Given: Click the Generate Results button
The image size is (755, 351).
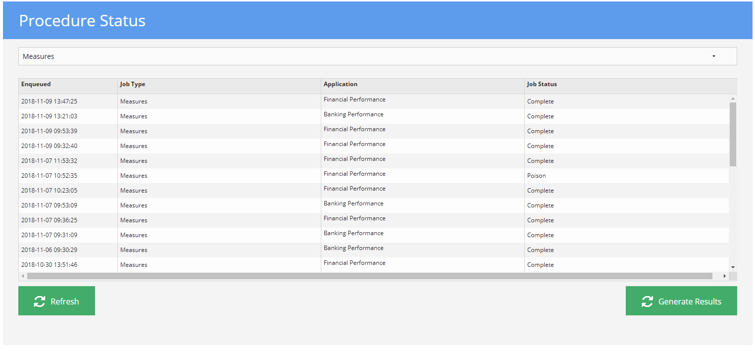Looking at the screenshot, I should 681,301.
